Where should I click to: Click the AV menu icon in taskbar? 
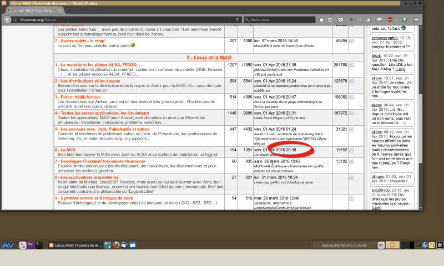click(x=8, y=245)
